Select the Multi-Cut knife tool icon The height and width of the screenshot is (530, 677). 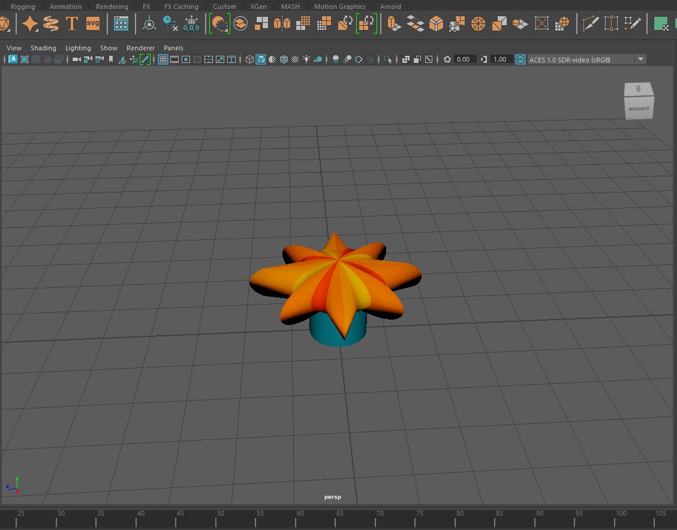click(x=591, y=24)
